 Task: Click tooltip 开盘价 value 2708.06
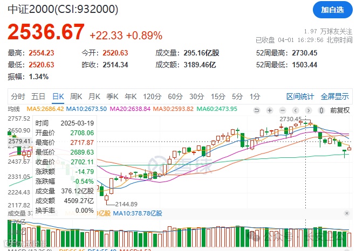82,133
